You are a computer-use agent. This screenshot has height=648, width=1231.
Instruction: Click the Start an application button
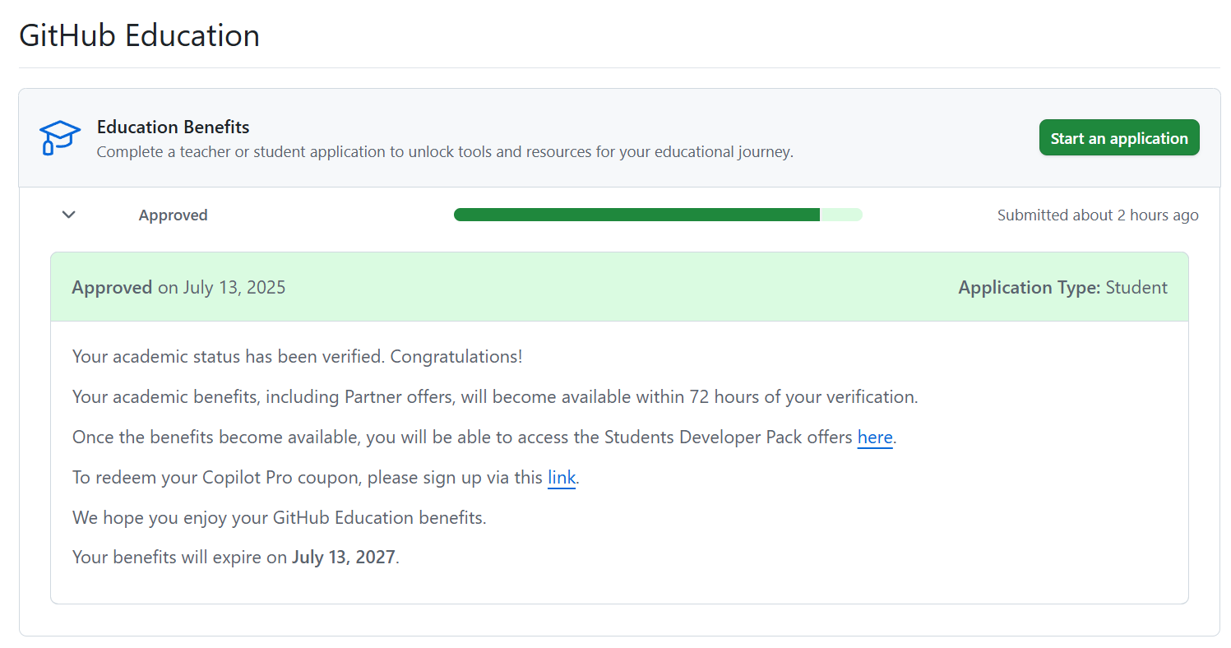[x=1119, y=138]
